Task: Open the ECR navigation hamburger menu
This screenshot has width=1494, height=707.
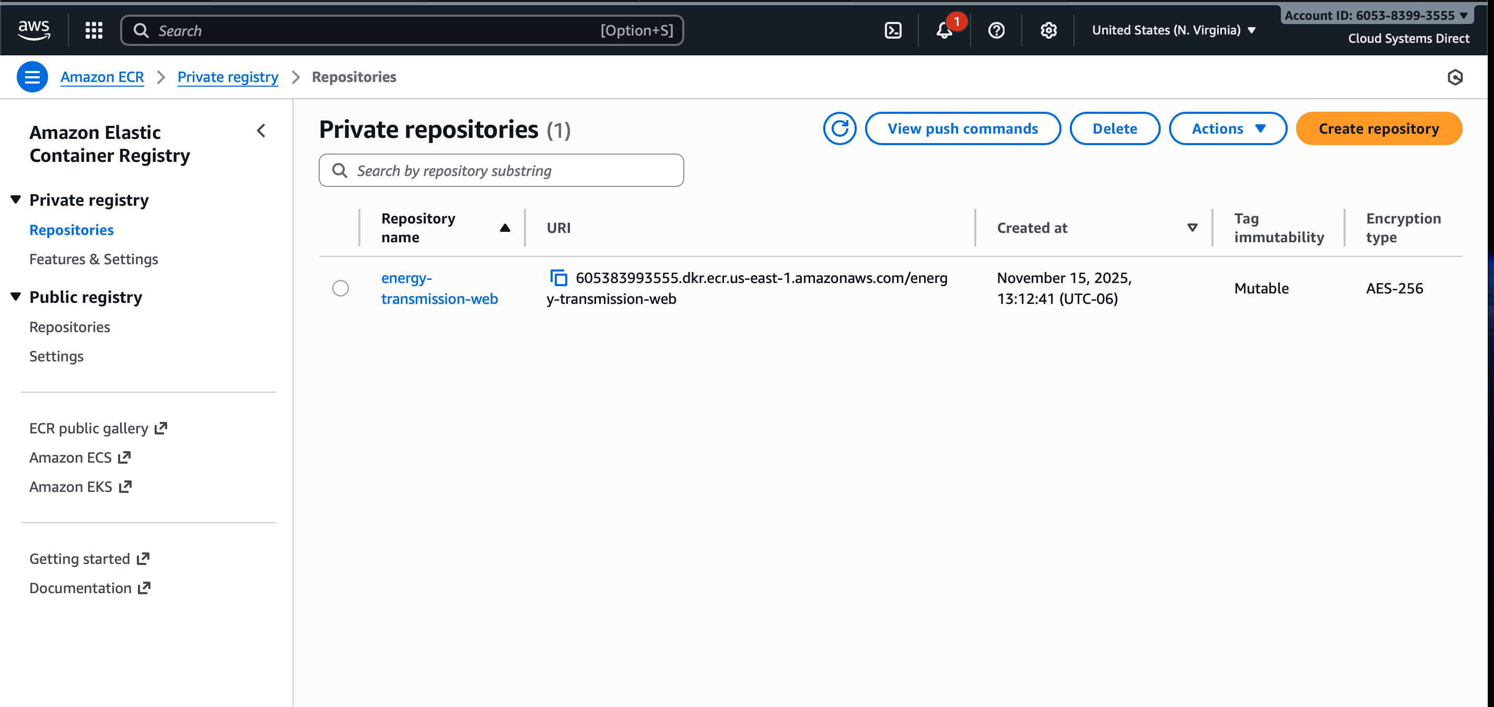Action: click(x=32, y=76)
